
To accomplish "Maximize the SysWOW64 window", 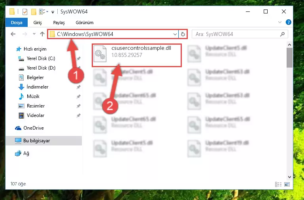I will [x=266, y=11].
